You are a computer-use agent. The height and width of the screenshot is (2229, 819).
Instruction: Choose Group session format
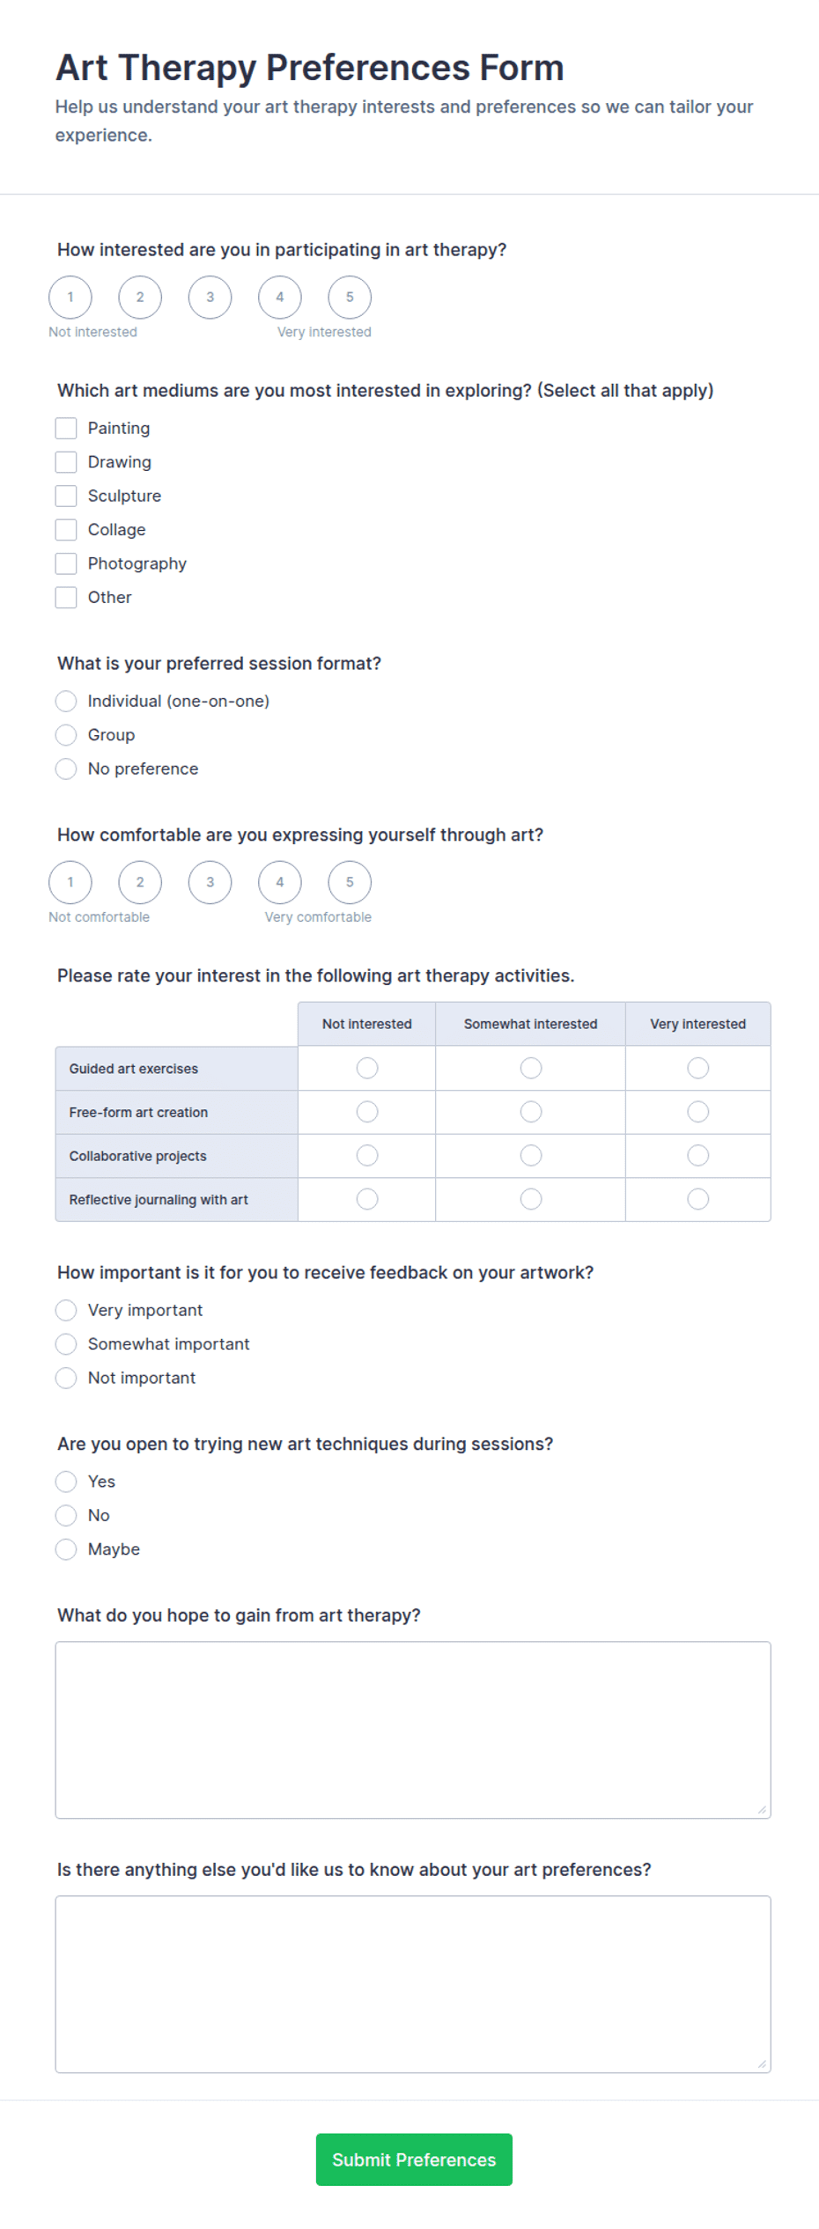point(66,734)
